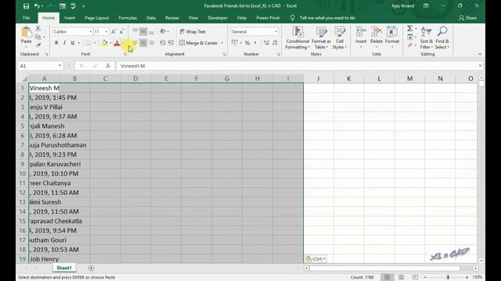Switch to the Formulas tab

pyautogui.click(x=128, y=18)
